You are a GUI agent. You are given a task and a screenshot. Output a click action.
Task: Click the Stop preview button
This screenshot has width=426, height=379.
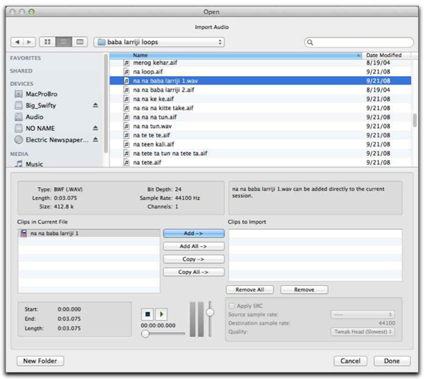148,314
